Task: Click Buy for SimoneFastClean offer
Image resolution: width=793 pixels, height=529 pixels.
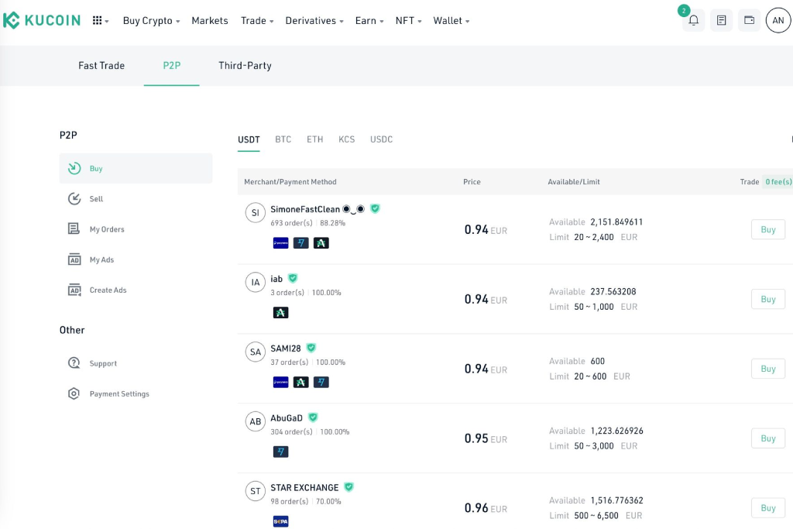Action: tap(767, 229)
